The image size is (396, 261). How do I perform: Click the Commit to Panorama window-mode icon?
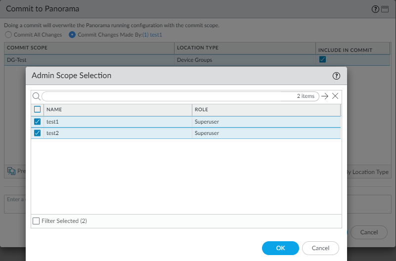(385, 9)
